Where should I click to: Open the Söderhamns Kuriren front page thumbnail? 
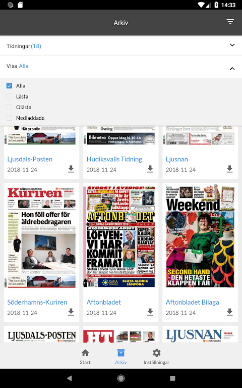(x=41, y=237)
